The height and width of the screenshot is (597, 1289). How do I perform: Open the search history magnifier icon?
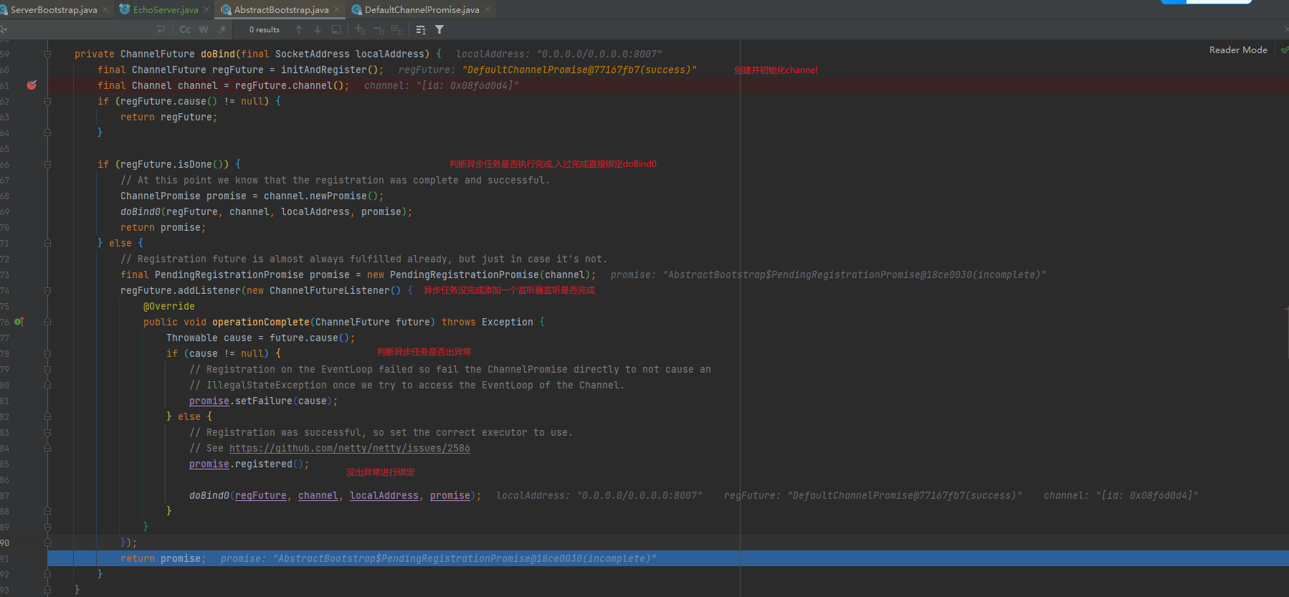(x=3, y=29)
